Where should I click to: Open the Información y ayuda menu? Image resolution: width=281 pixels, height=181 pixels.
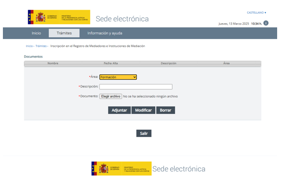[105, 33]
